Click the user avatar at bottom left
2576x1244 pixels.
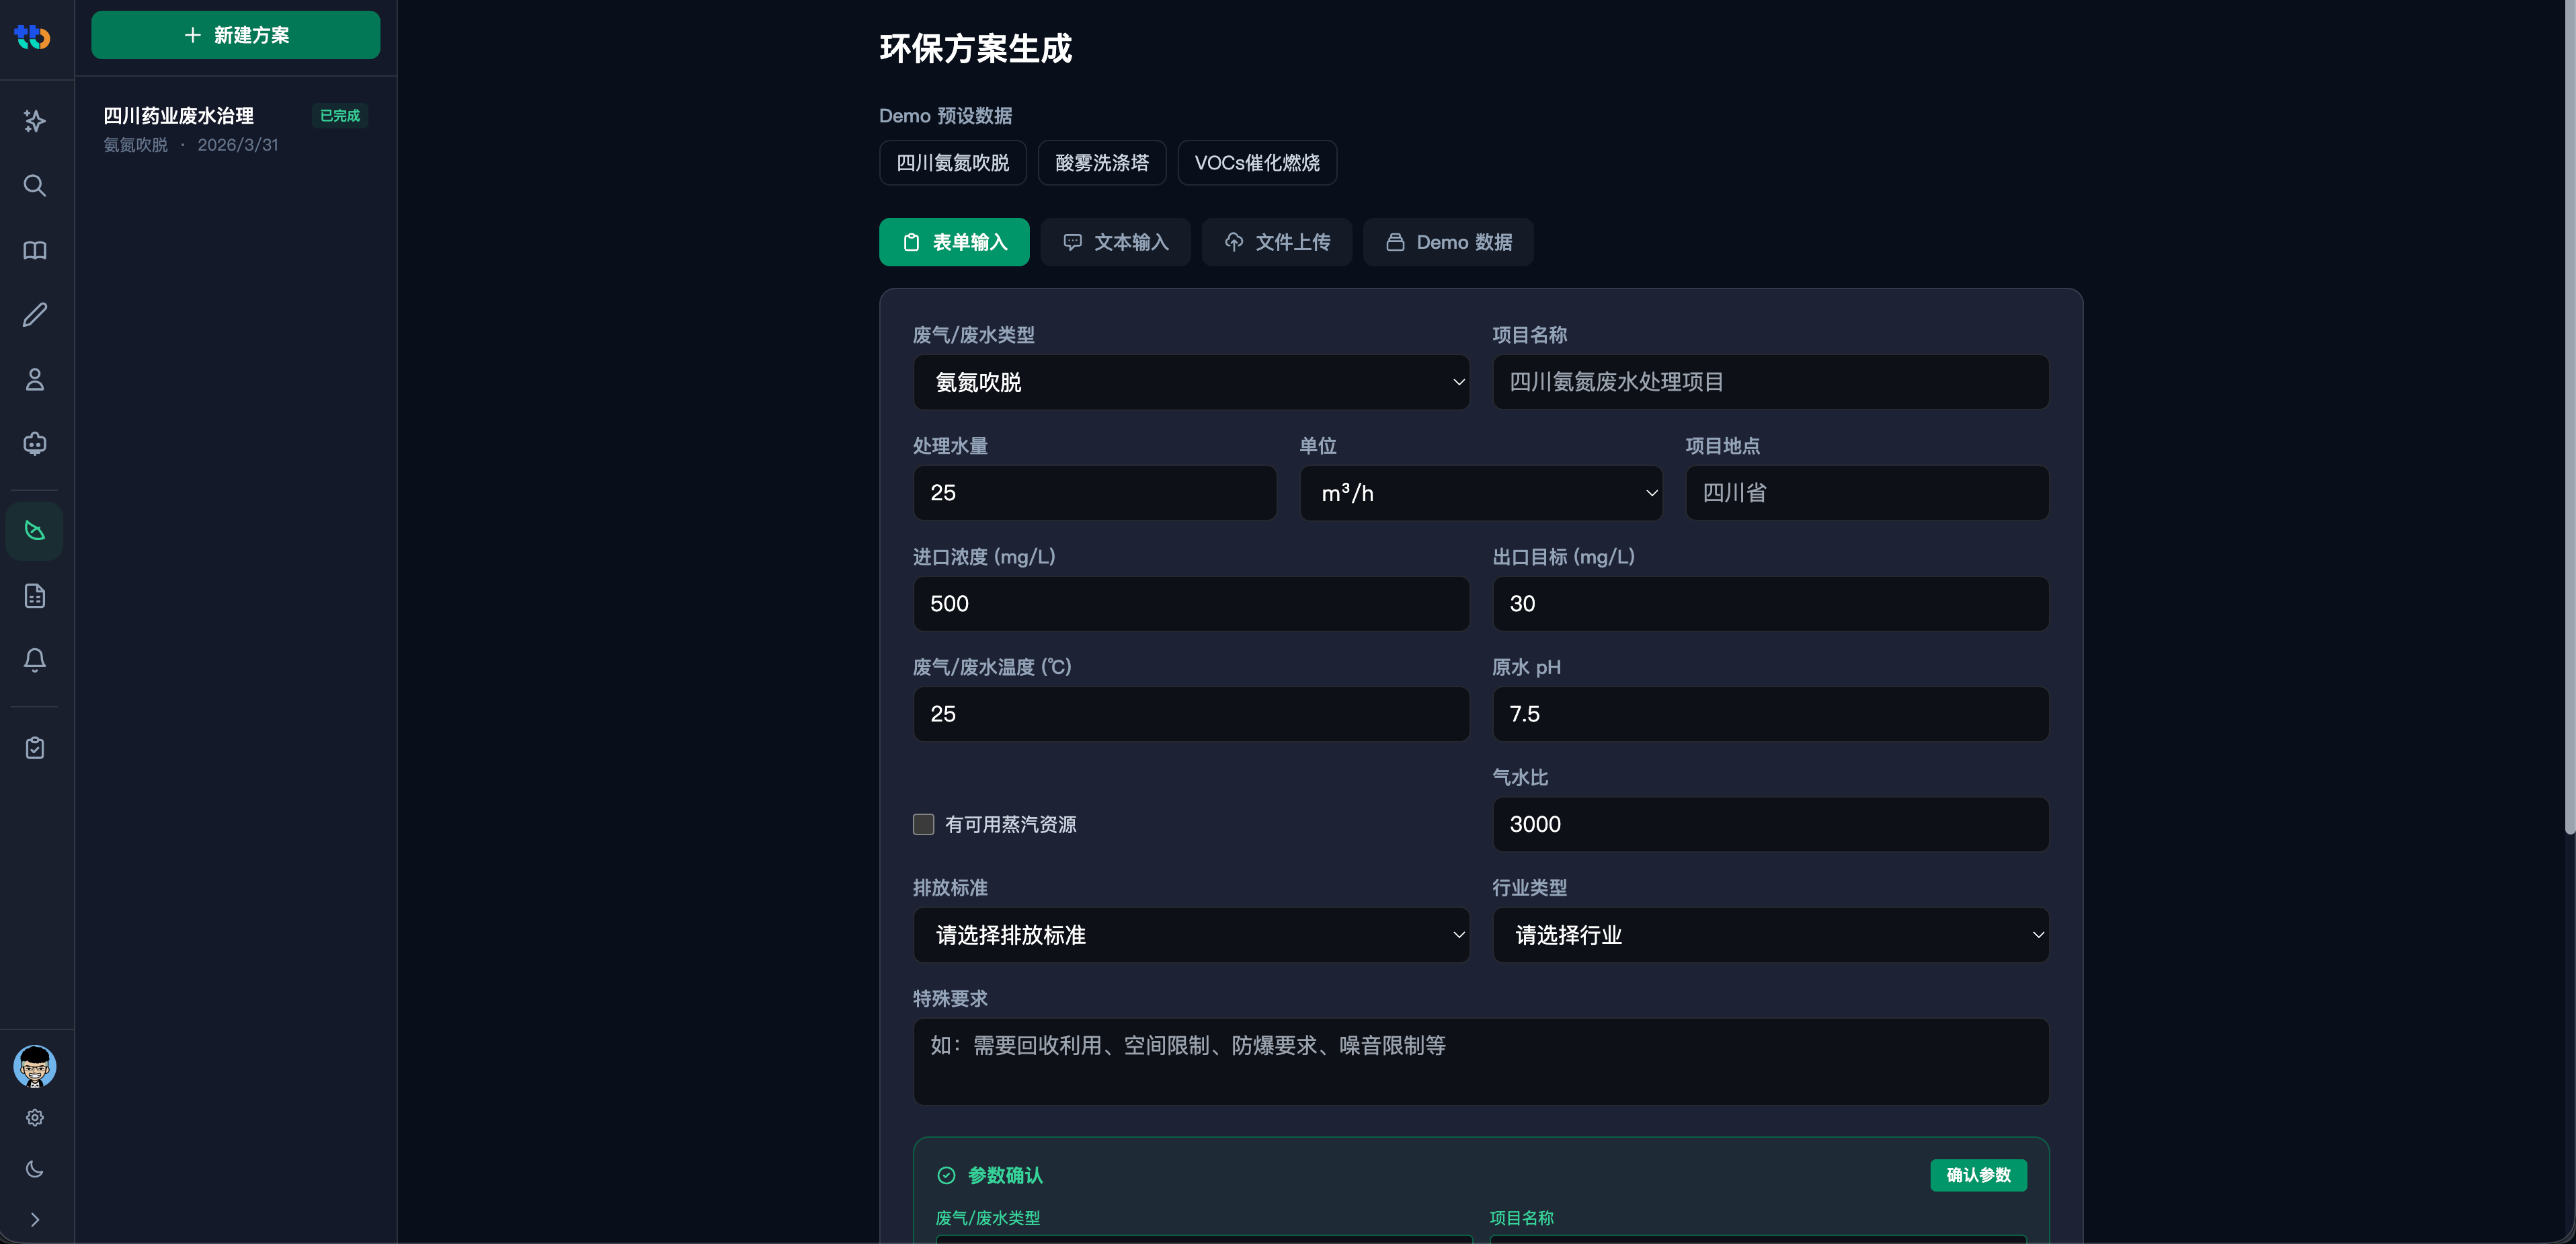coord(35,1067)
